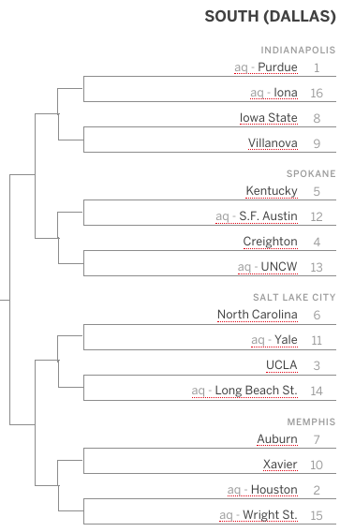The image size is (340, 532).
Task: Click the aq tag beside Purdue
Action: (241, 67)
